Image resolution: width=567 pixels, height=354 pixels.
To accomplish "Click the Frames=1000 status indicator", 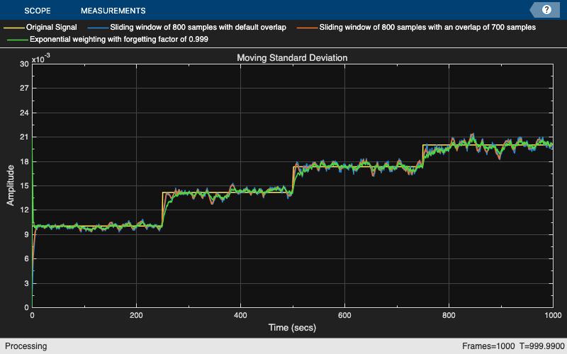I will click(x=488, y=346).
